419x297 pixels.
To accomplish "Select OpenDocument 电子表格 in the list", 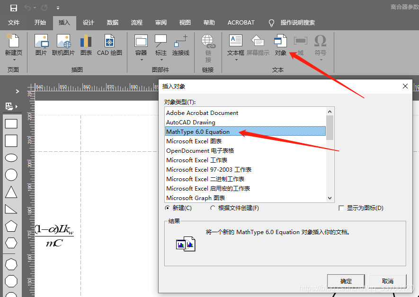I will coord(246,150).
